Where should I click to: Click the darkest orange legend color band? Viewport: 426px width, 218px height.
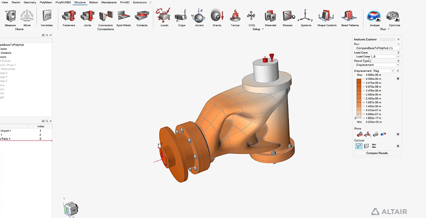click(x=359, y=81)
